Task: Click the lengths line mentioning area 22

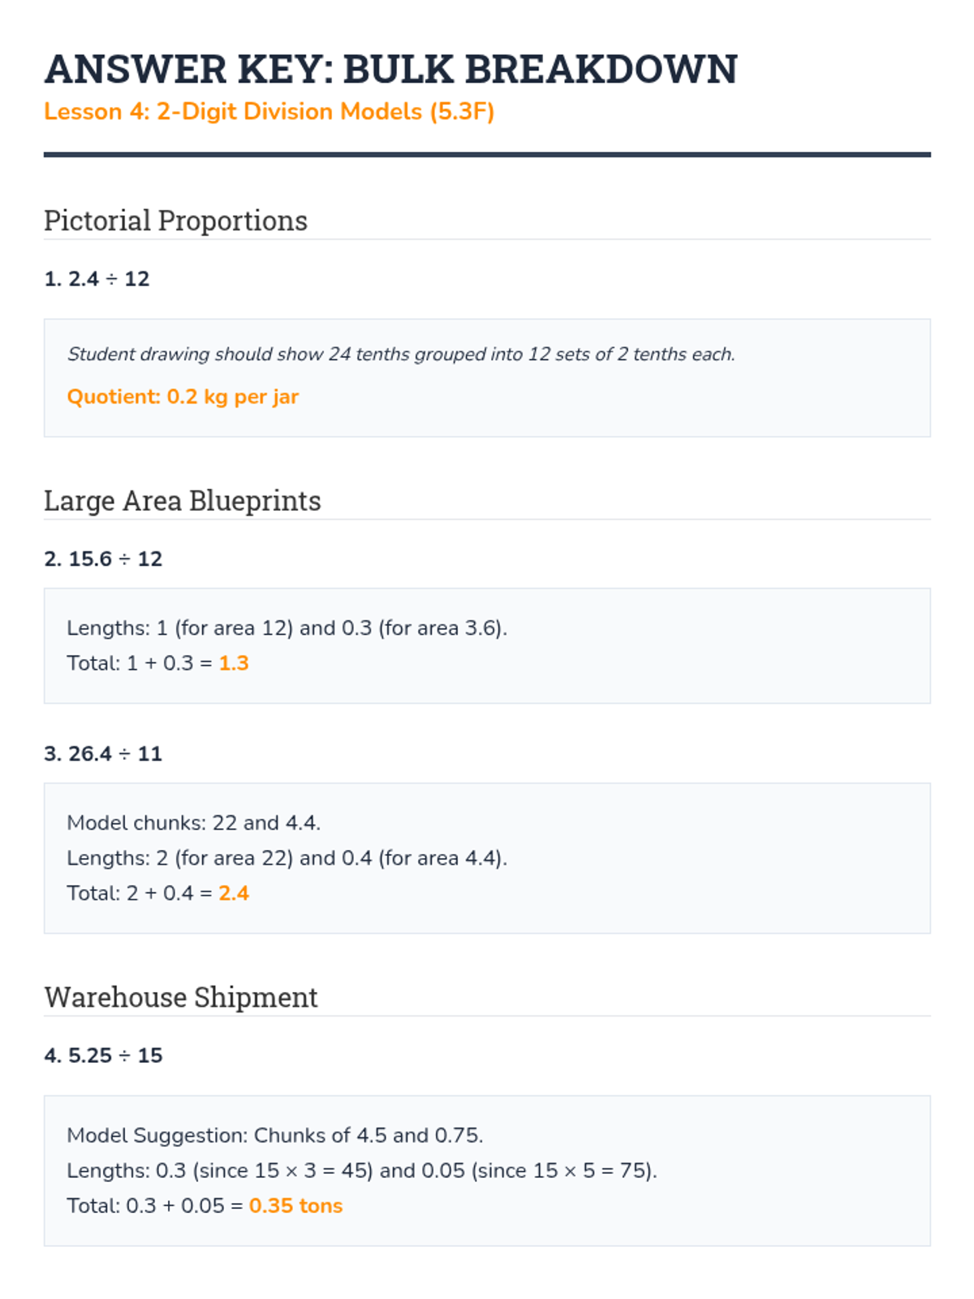Action: point(287,858)
